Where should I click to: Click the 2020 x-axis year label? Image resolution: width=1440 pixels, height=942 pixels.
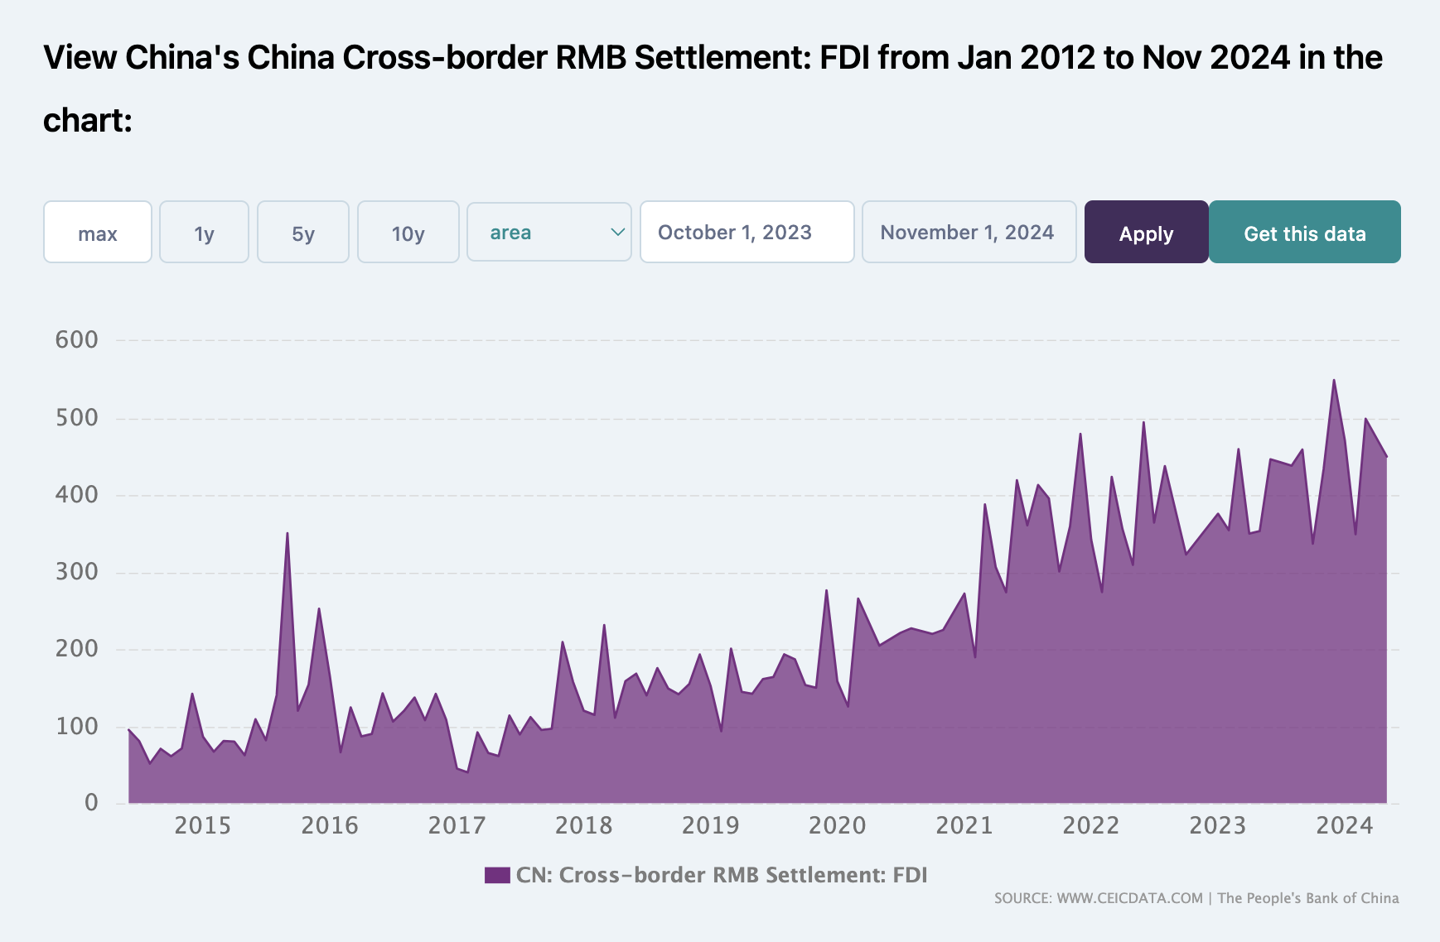tap(837, 825)
